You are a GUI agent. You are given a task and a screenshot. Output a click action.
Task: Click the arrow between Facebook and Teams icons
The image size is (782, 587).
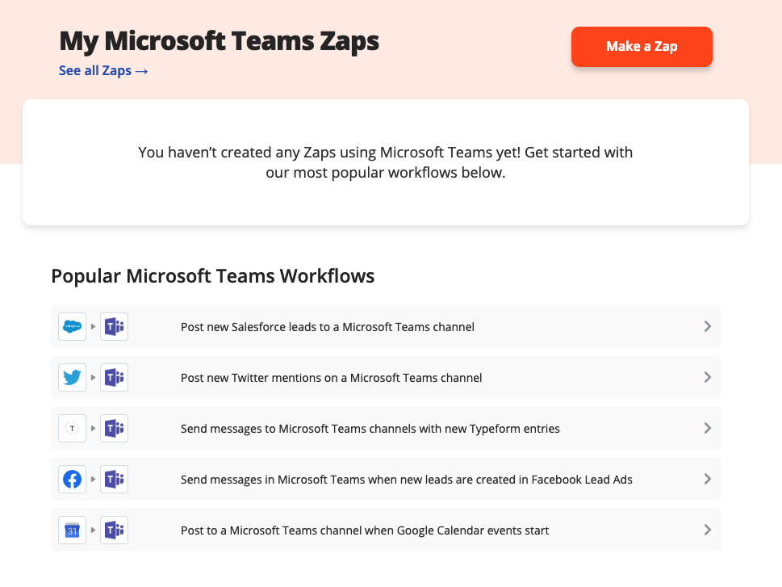[94, 479]
